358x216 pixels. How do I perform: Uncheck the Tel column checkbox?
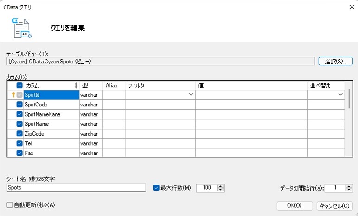19,143
